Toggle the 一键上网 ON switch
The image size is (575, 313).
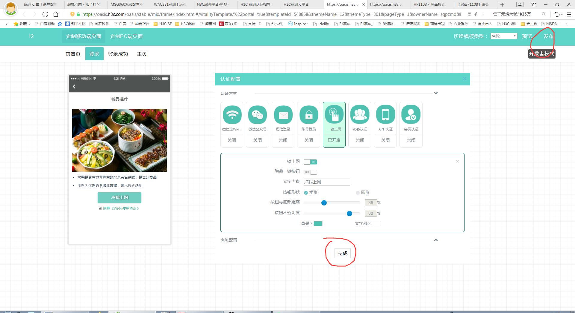click(x=310, y=162)
